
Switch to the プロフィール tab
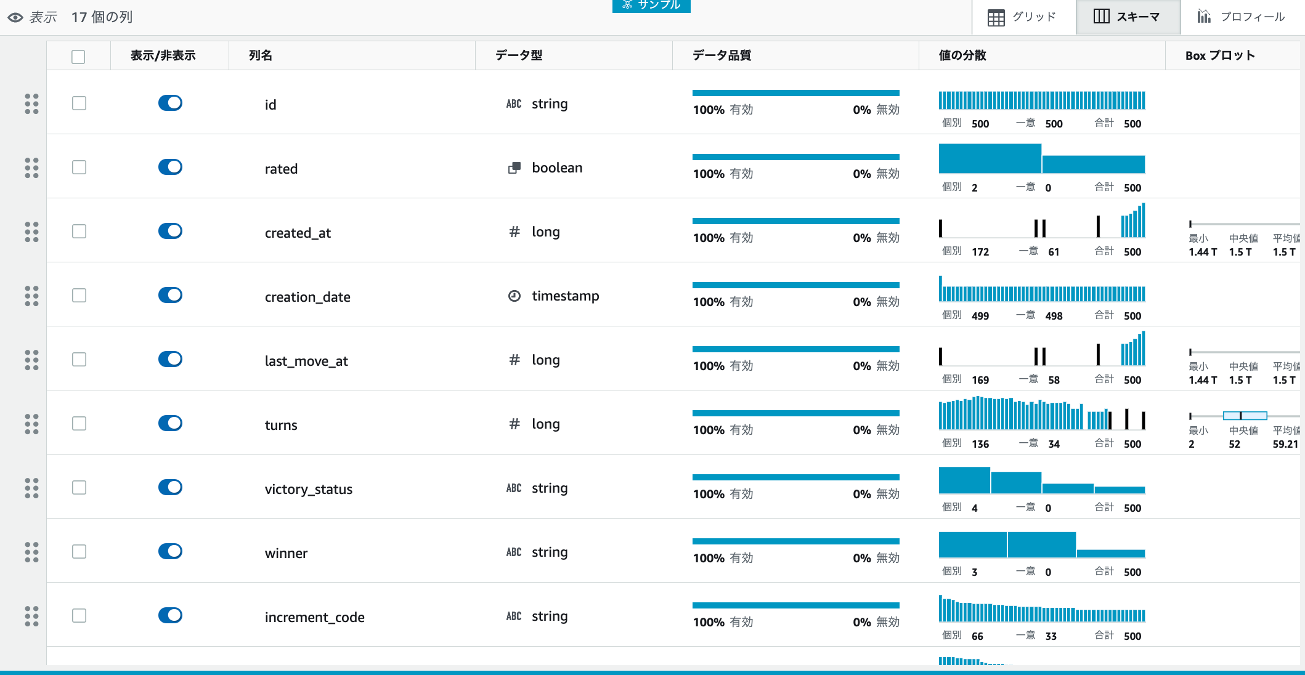(x=1241, y=17)
